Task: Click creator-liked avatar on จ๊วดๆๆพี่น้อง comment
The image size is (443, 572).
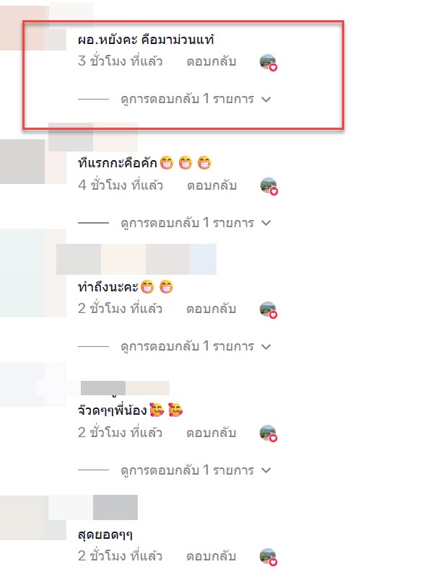Action: (268, 433)
